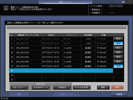Toggle 無効 status for profile SCN_03231029

pos(118,52)
